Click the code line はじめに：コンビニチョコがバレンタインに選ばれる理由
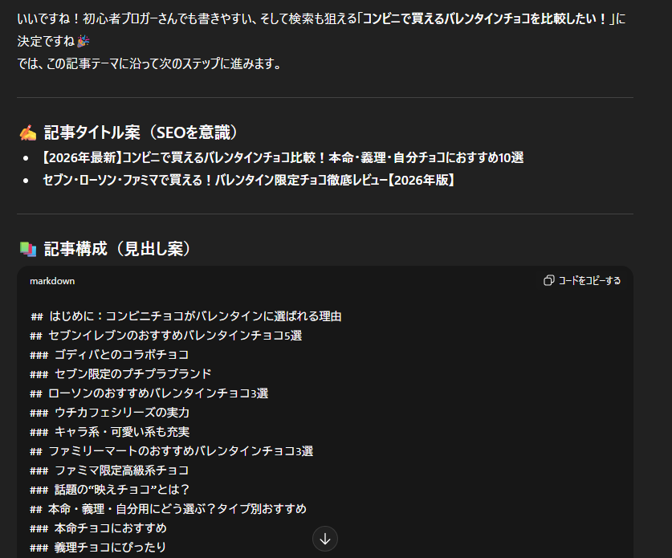 pos(195,316)
